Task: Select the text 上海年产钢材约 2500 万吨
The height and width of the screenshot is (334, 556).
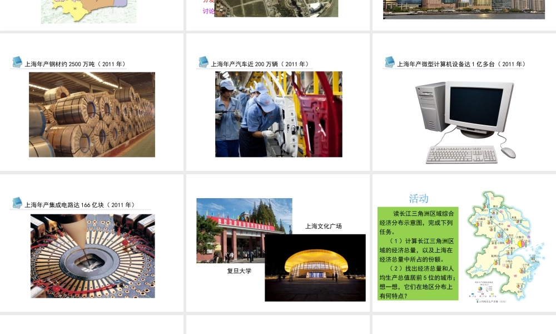Action: coord(59,64)
